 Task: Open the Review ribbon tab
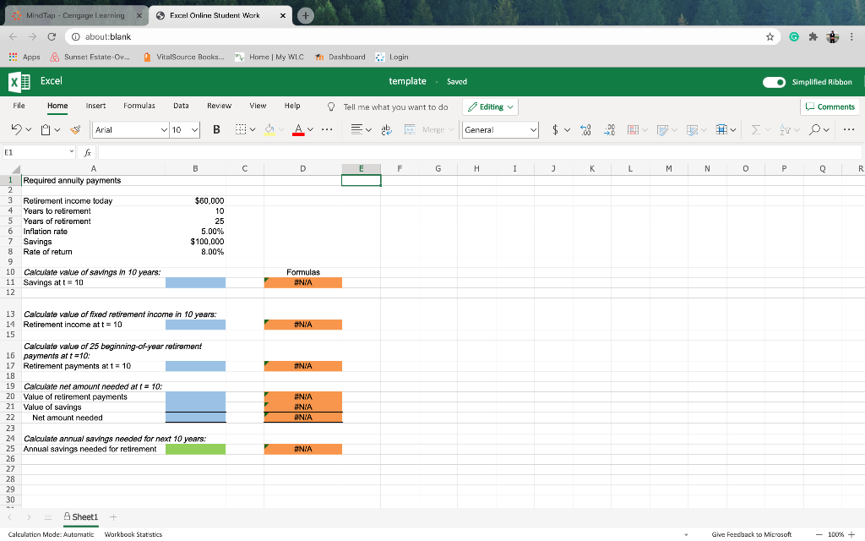[x=219, y=106]
